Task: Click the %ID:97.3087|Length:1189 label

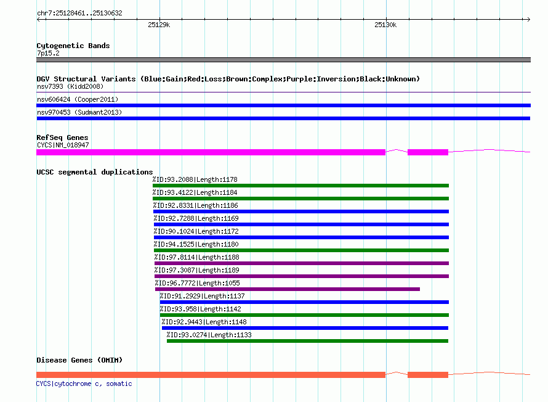Action: 197,270
